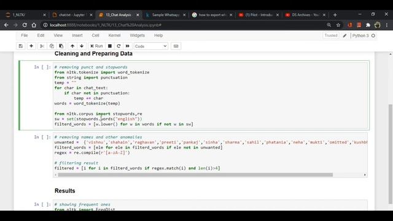Viewport: 393px width, 221px height.
Task: Close the chat.txt - Jupyter tab
Action: click(91, 15)
